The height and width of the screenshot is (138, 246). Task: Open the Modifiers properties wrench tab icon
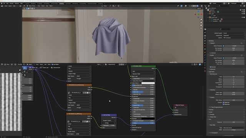[x=205, y=55]
